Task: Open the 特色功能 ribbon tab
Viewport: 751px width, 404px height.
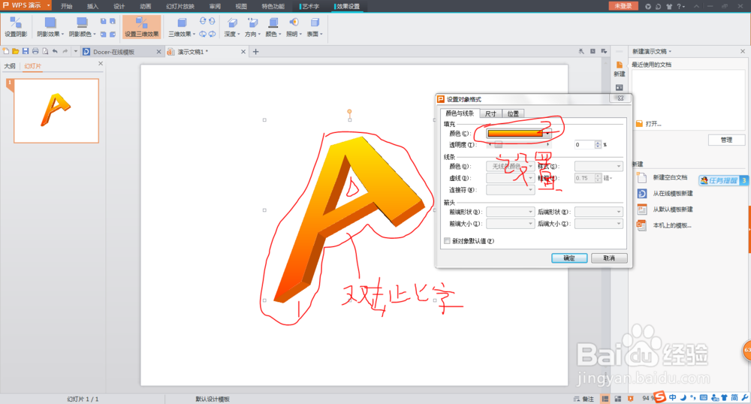Action: click(x=273, y=6)
